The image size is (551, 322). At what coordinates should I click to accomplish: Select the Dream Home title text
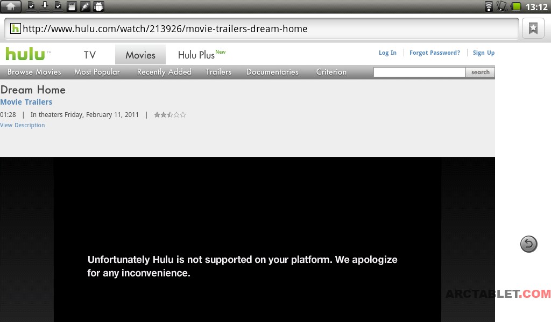click(33, 90)
